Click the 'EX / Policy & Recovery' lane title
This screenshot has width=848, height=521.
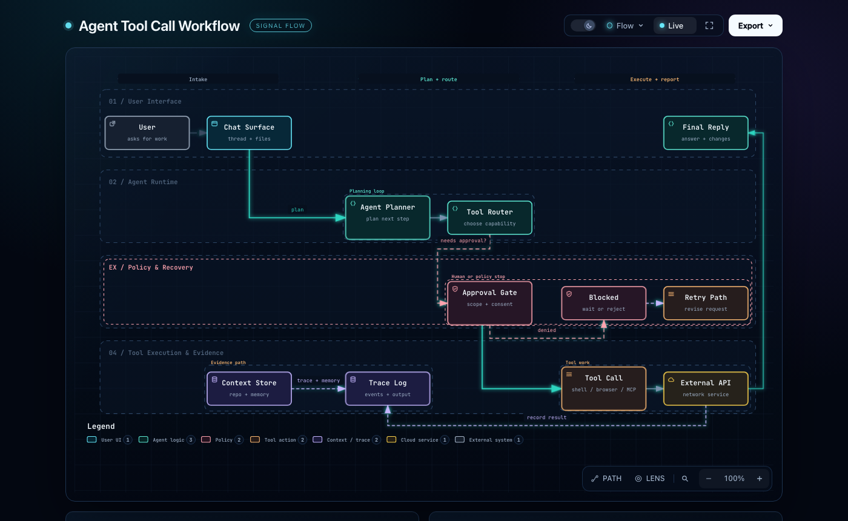(x=151, y=267)
